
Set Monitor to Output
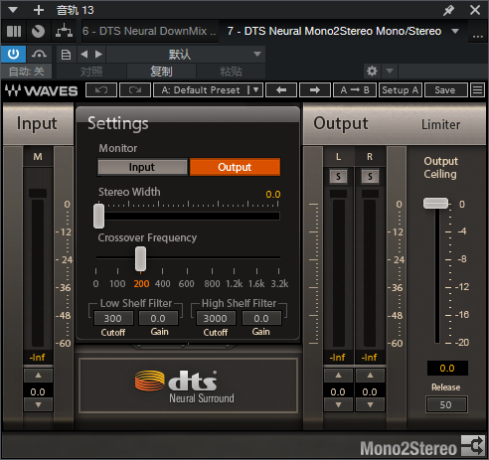235,167
